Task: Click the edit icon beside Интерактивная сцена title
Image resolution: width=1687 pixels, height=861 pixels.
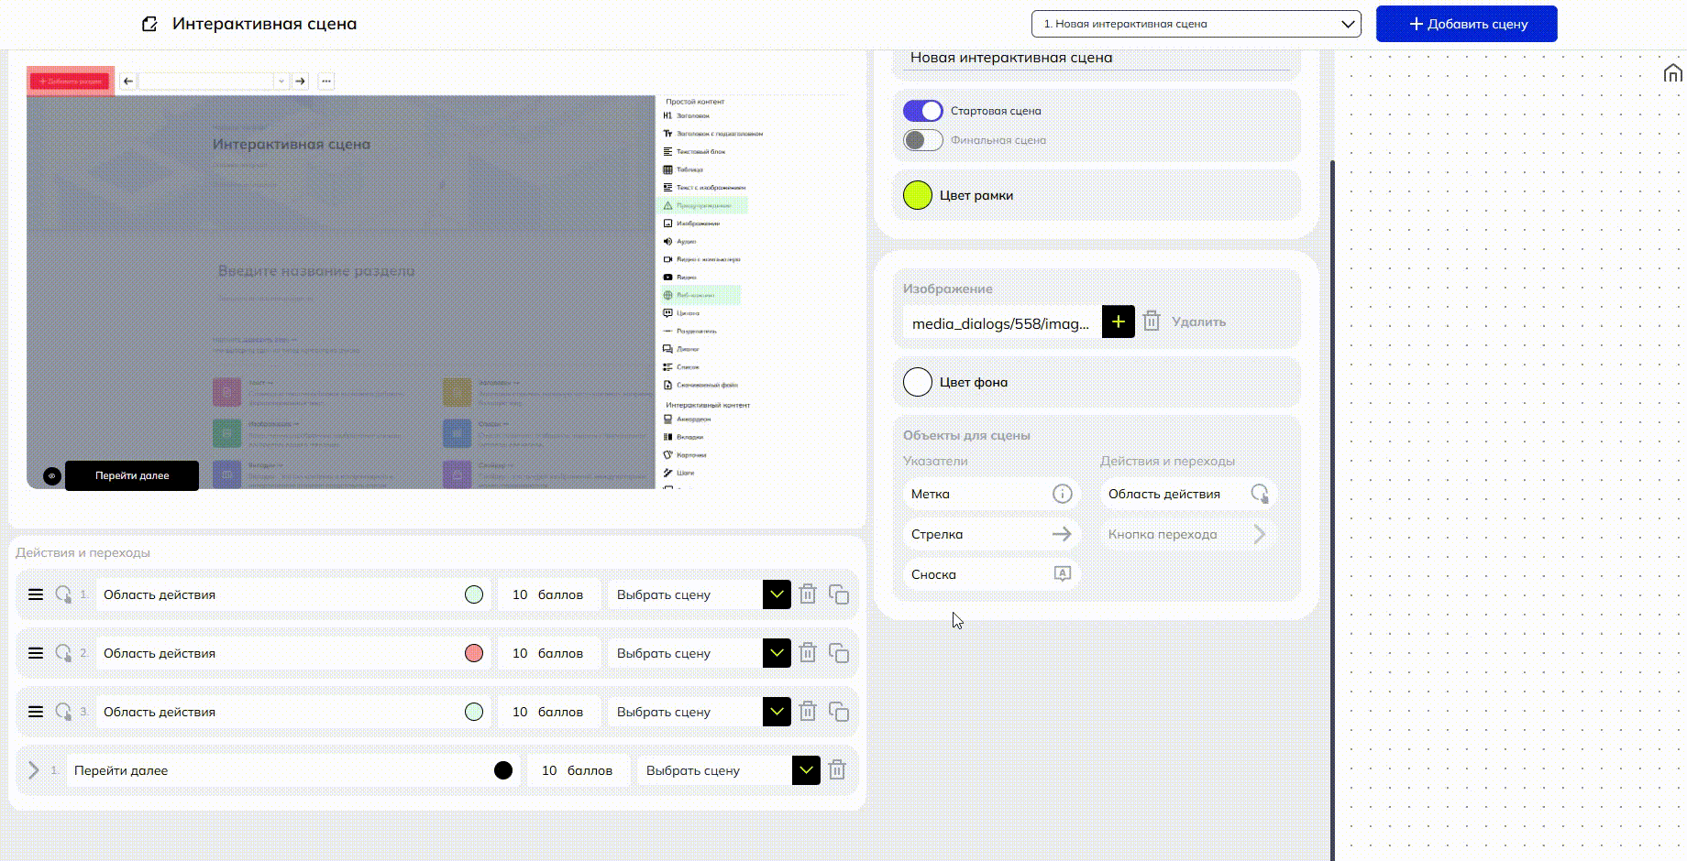Action: tap(149, 24)
